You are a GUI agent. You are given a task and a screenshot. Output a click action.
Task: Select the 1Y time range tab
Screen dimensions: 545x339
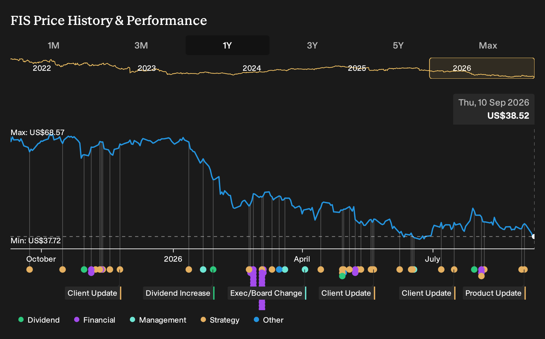[x=227, y=45]
